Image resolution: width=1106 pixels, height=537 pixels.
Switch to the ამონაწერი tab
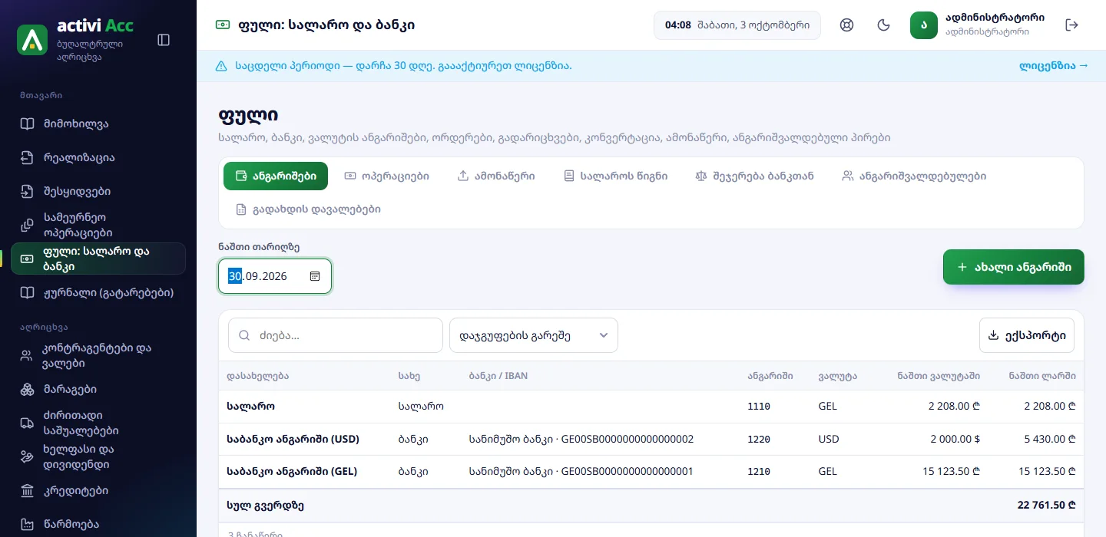click(496, 176)
